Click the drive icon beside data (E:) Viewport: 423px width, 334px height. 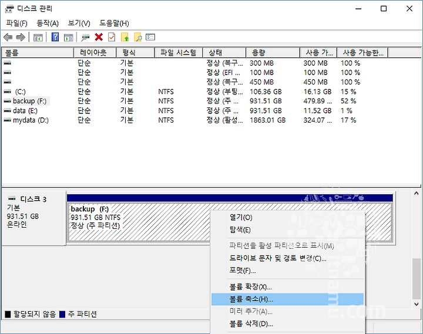pos(7,111)
